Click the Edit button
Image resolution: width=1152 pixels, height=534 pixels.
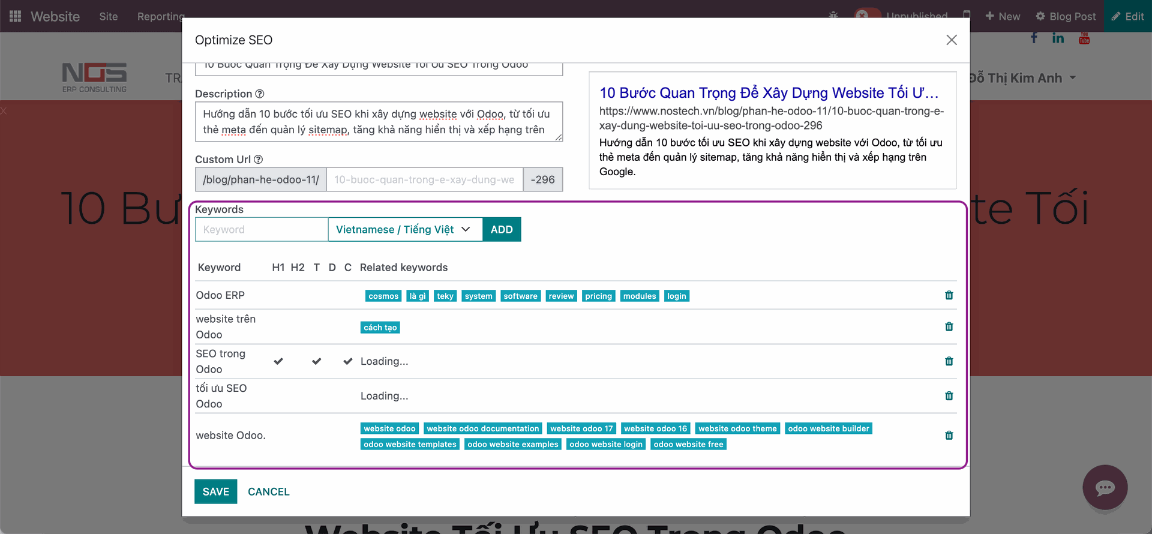pyautogui.click(x=1127, y=16)
